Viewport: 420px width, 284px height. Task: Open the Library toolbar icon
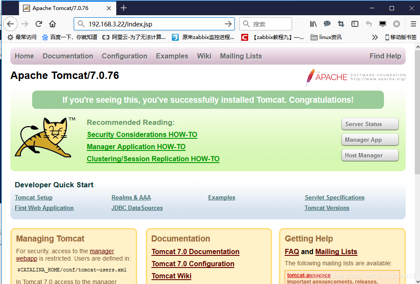[313, 24]
